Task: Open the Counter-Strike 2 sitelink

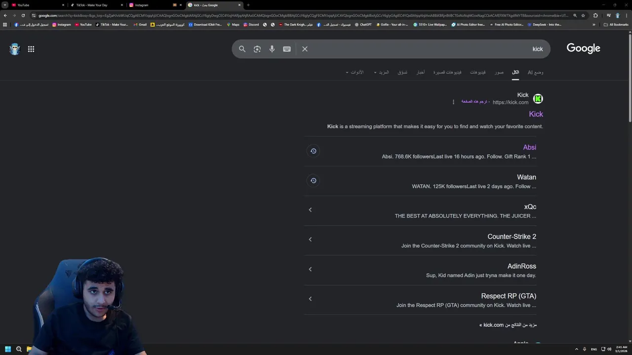Action: (x=512, y=237)
